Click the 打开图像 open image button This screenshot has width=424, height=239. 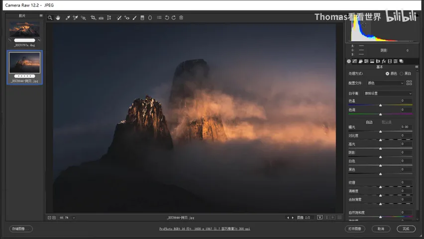click(355, 229)
